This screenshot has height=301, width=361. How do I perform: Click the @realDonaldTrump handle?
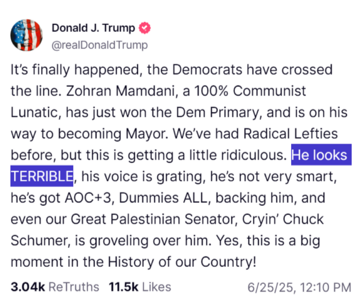pyautogui.click(x=100, y=45)
